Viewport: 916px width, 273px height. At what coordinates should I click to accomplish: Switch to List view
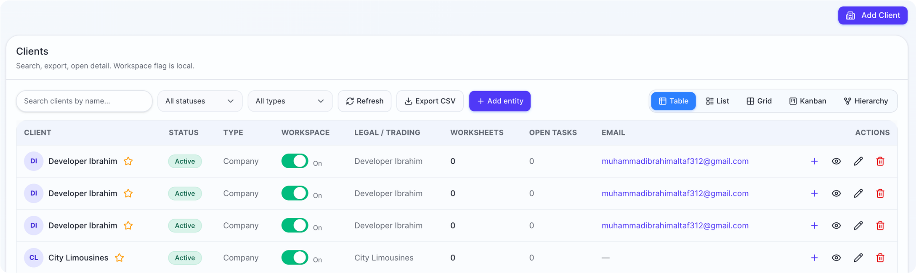click(x=717, y=101)
